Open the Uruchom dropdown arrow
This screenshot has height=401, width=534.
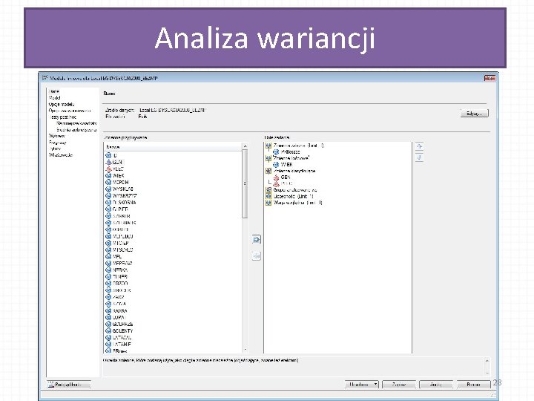point(375,385)
